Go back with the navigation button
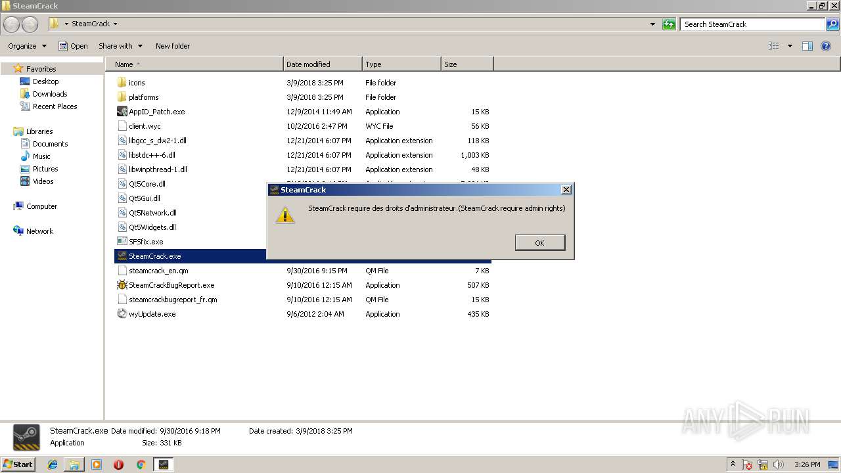Image resolution: width=841 pixels, height=473 pixels. pos(12,24)
